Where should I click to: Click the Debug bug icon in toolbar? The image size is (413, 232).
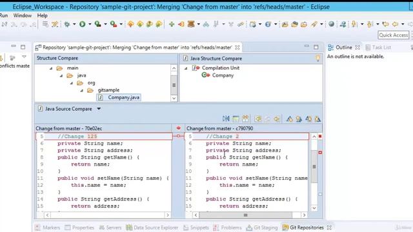[x=67, y=24]
